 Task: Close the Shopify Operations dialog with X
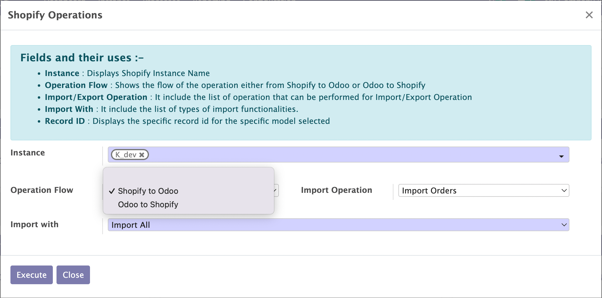pyautogui.click(x=589, y=15)
